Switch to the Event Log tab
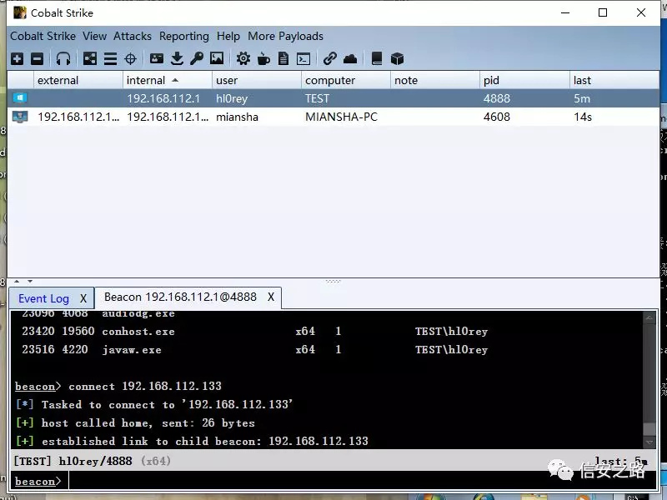This screenshot has height=500, width=667. coord(43,298)
